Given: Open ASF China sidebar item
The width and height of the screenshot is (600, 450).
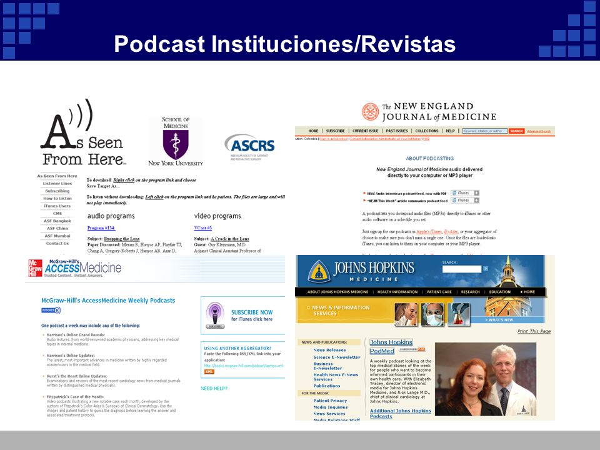Looking at the screenshot, I should [57, 229].
